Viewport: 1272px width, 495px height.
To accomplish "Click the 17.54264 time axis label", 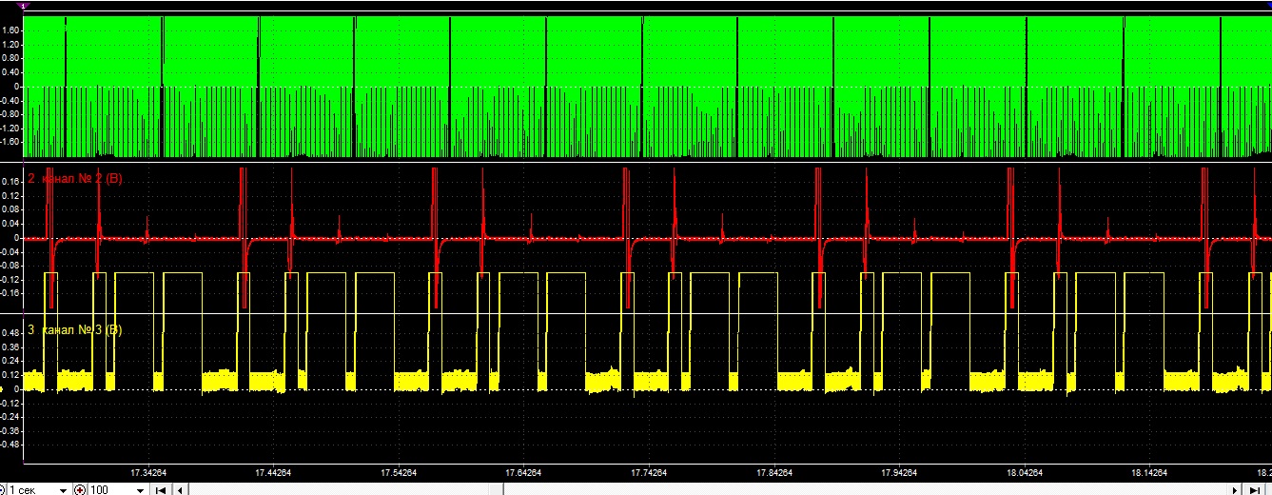I will pos(399,472).
